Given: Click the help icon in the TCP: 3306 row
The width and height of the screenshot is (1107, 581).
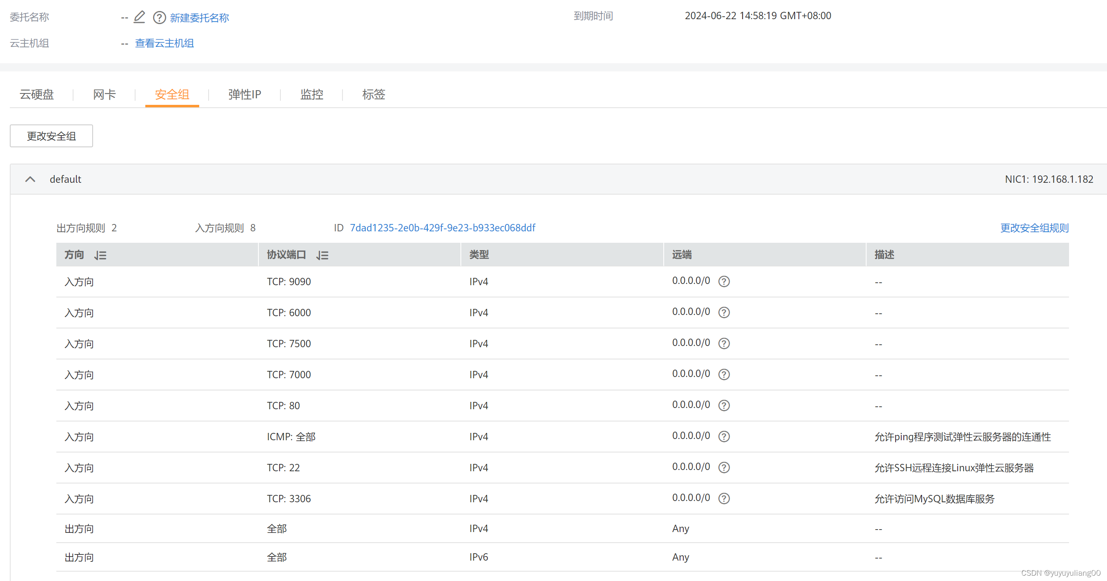Looking at the screenshot, I should (724, 499).
